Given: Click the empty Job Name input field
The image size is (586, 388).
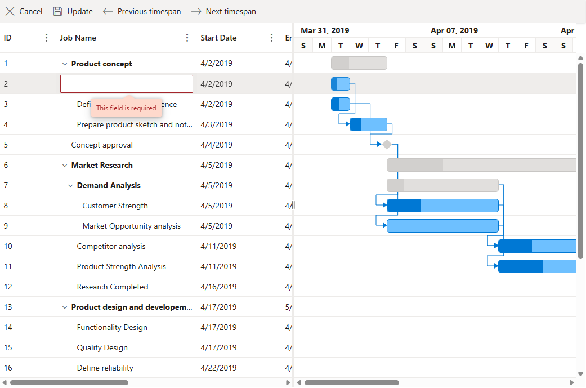Looking at the screenshot, I should (x=126, y=84).
